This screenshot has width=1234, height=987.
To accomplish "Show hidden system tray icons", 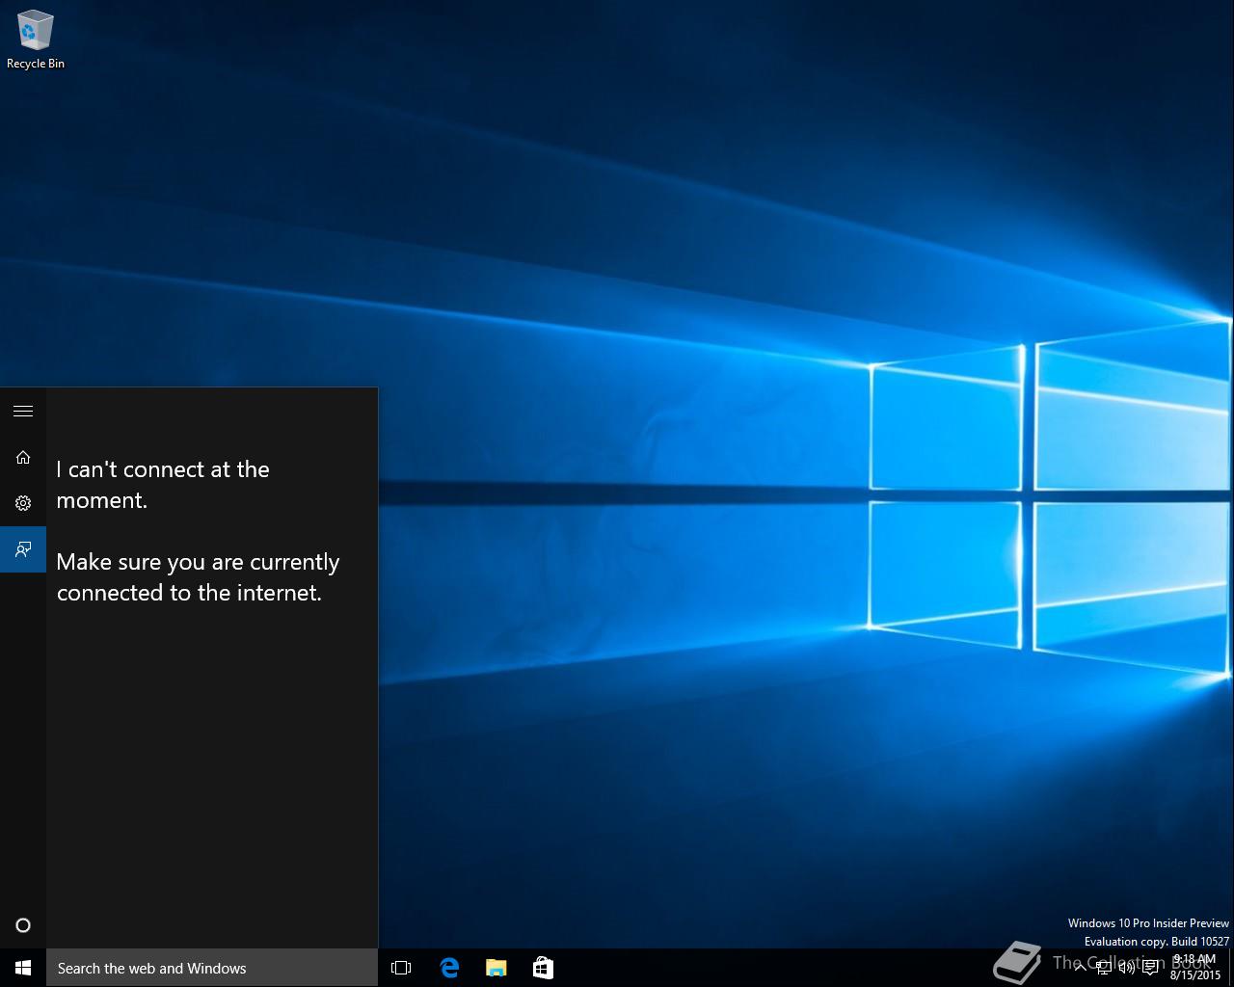I will point(1081,968).
